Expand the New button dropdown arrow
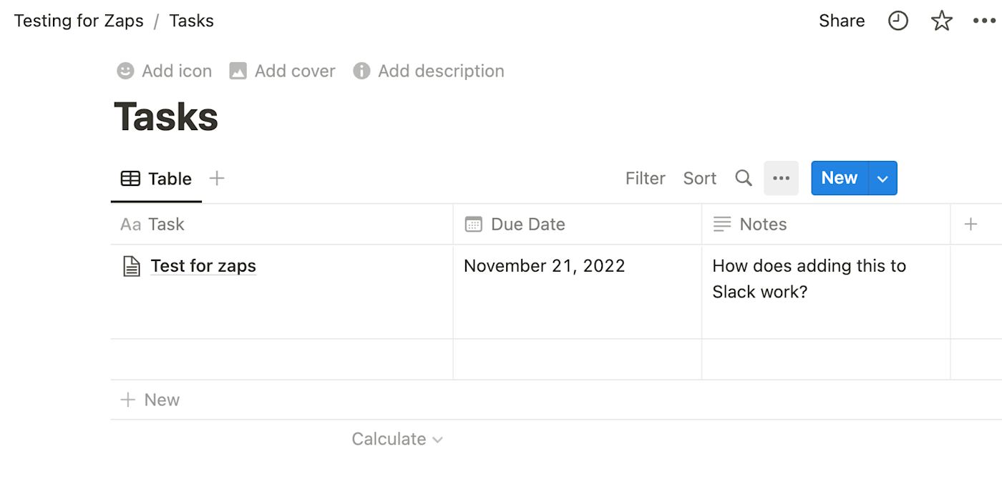Screen dimensions: 1002x484 (x=882, y=179)
